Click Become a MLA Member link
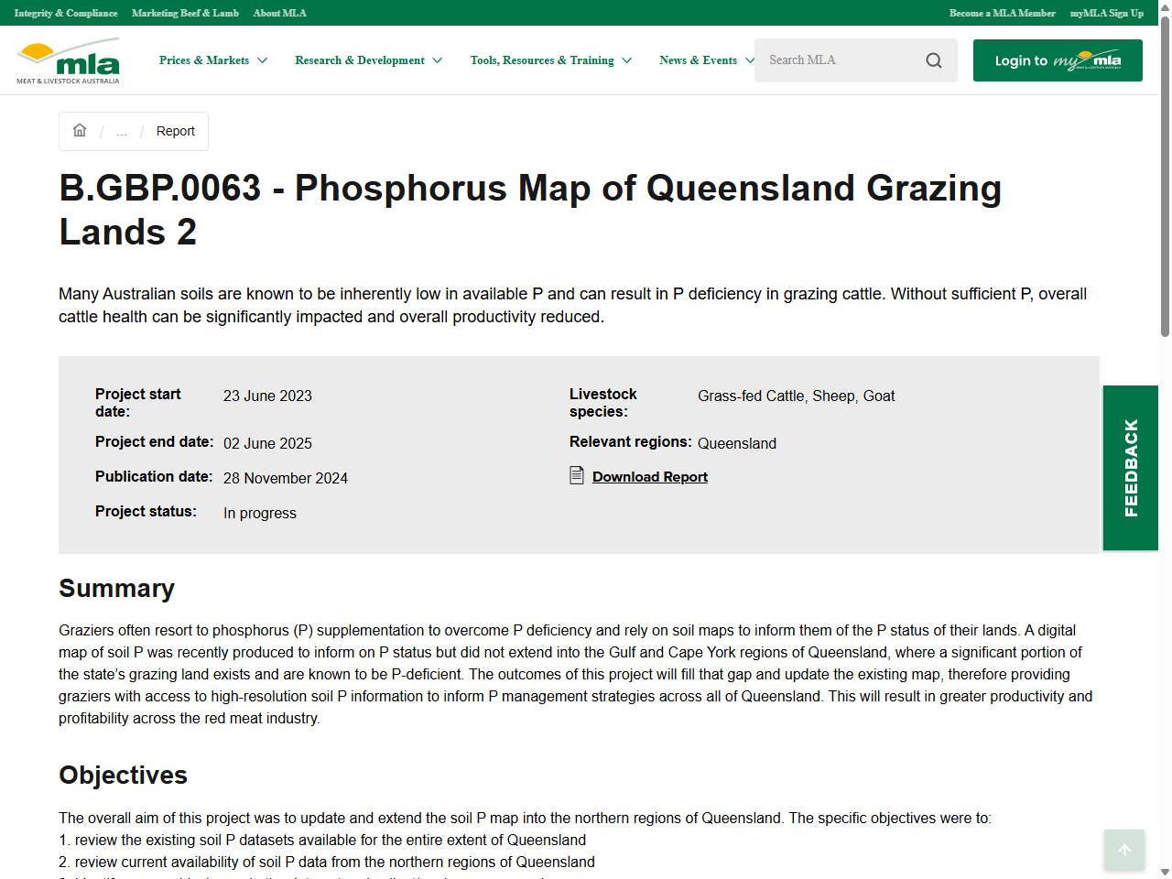The image size is (1172, 879). (x=1003, y=13)
